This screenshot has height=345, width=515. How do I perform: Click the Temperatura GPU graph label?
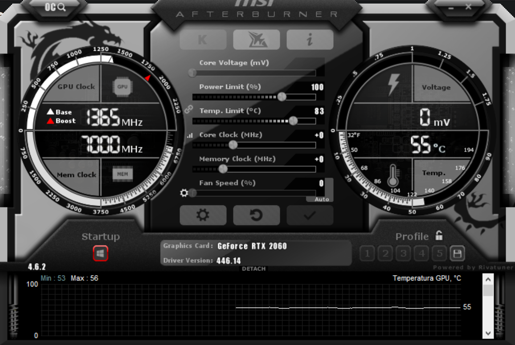pos(427,278)
